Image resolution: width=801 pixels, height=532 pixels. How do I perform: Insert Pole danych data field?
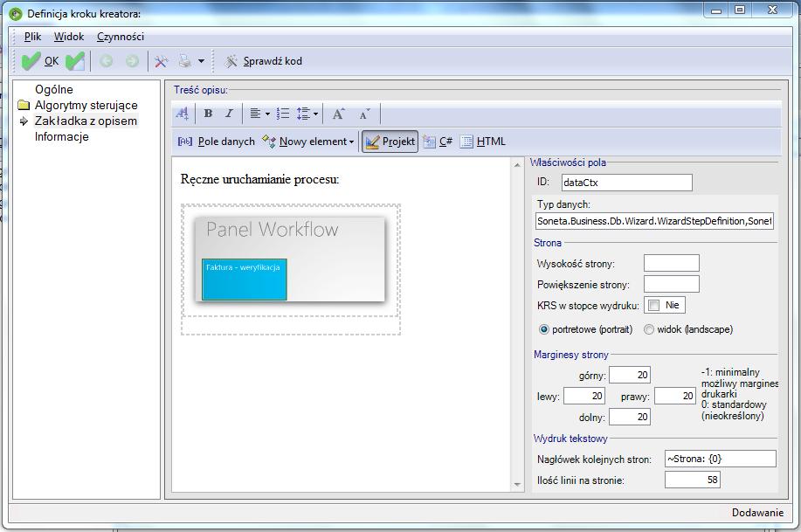216,142
